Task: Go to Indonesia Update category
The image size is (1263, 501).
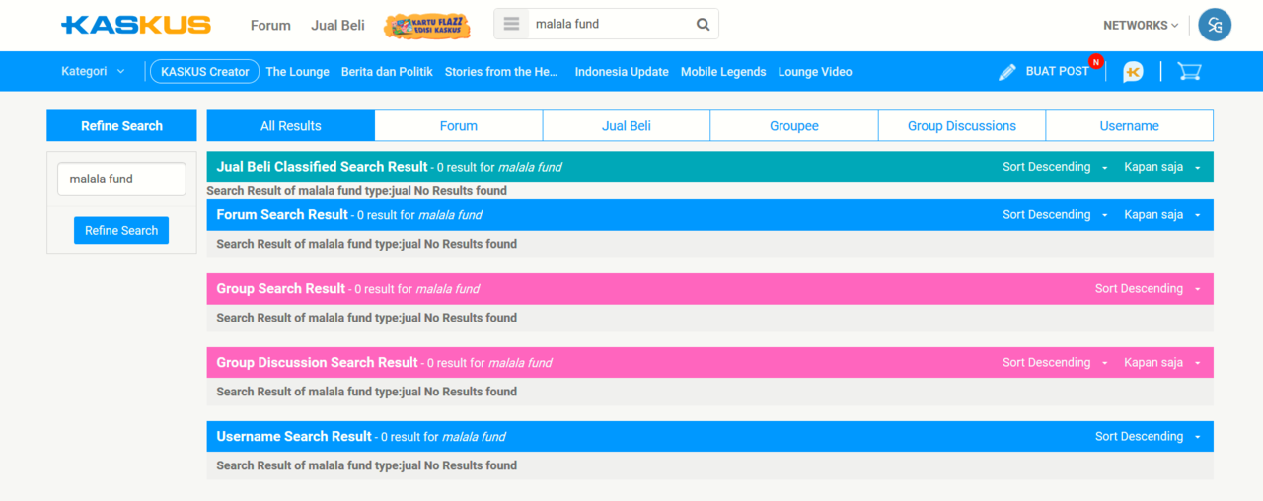Action: [622, 72]
